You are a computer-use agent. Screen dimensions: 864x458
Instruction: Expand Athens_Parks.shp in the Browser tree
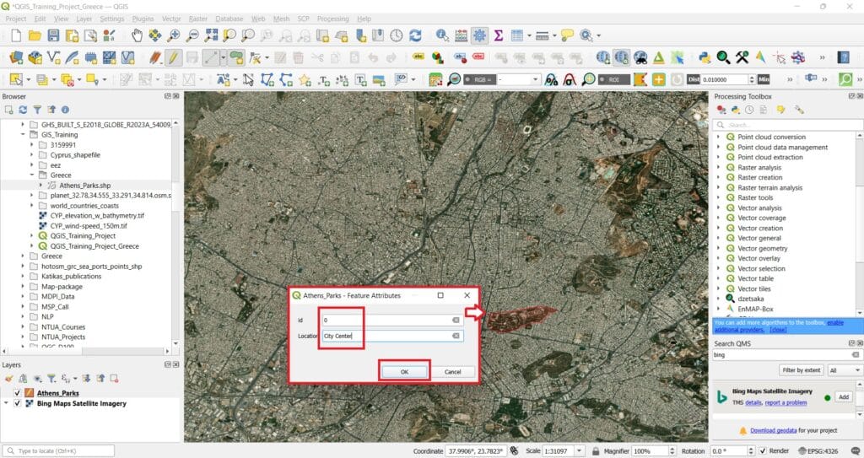pyautogui.click(x=40, y=186)
